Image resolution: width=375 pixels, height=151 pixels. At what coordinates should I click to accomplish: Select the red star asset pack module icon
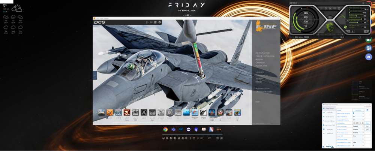(x=195, y=112)
